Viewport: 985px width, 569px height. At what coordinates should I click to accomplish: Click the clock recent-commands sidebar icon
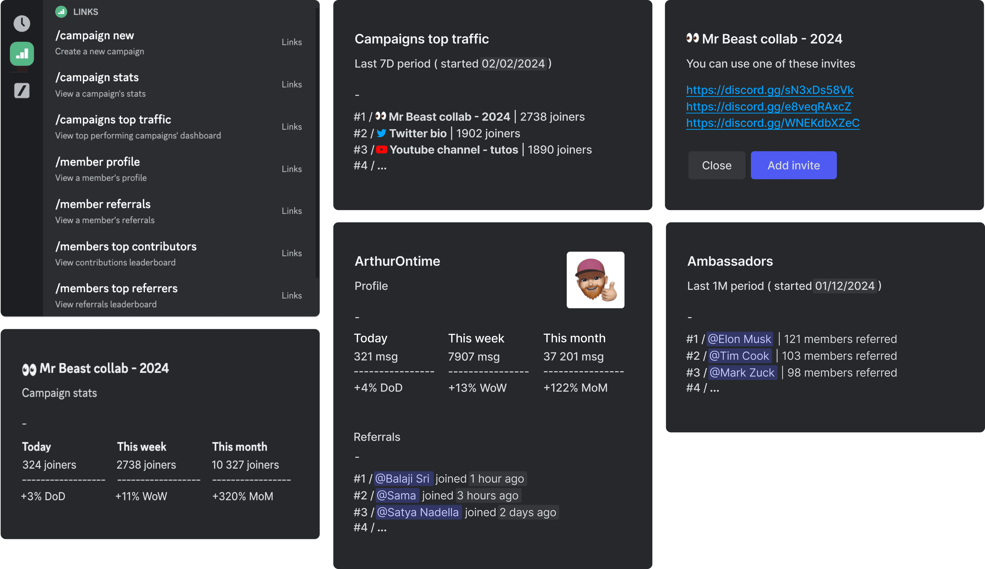pyautogui.click(x=22, y=23)
